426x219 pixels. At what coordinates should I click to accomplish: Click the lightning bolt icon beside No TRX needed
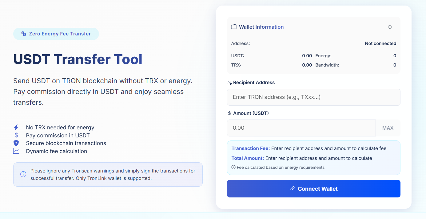pos(16,128)
